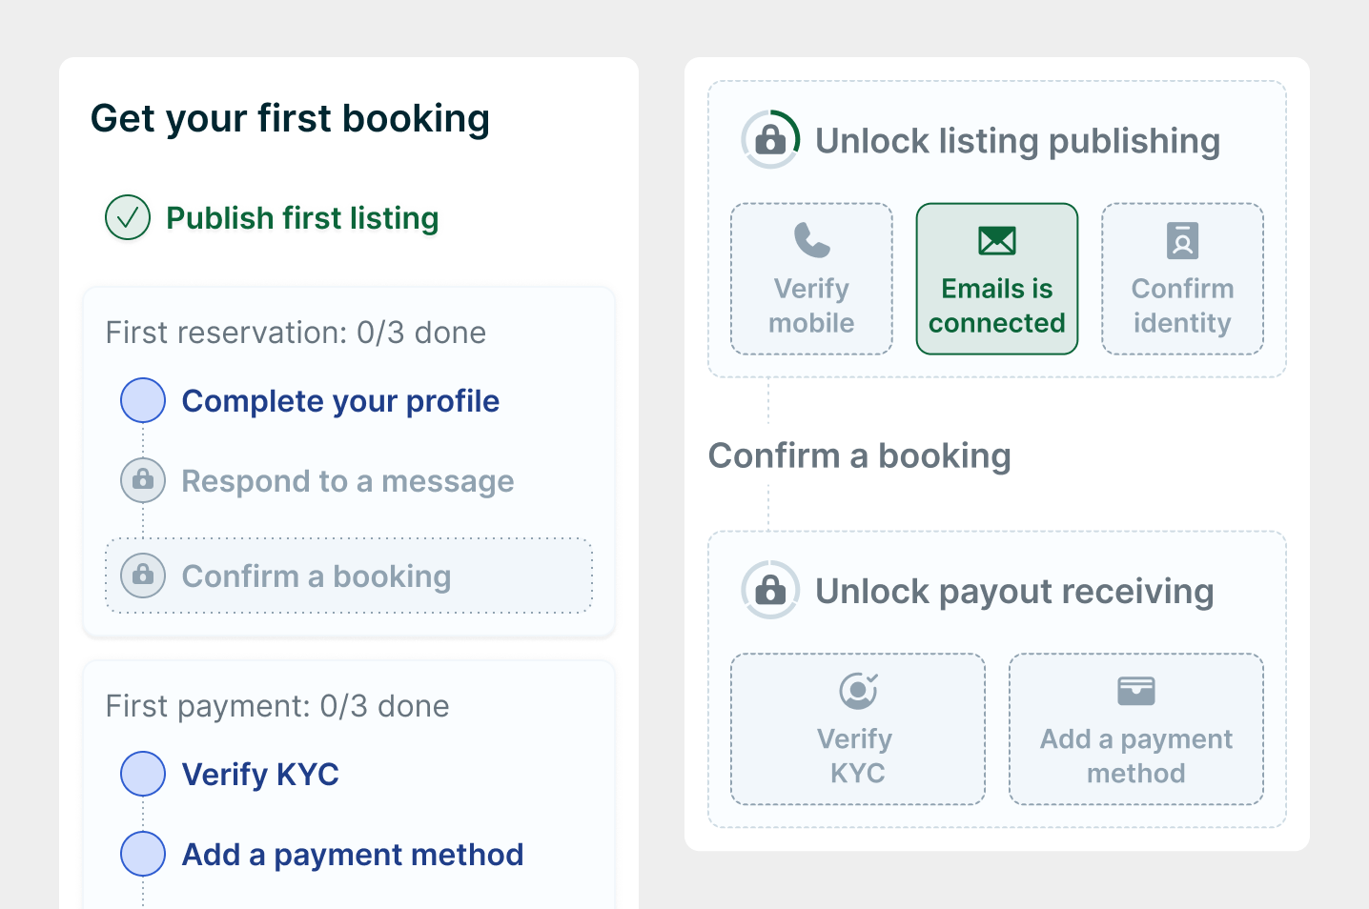Toggle the green check for Publish first listing
This screenshot has width=1369, height=909.
pos(128,218)
